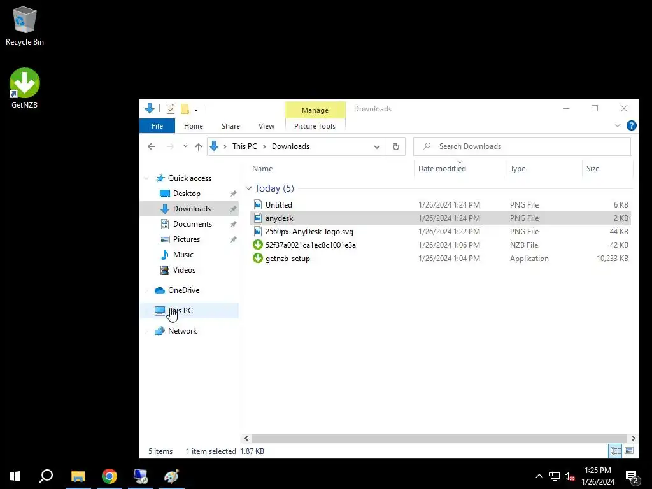Click Downloads in the address breadcrumb
652x489 pixels.
(x=290, y=146)
